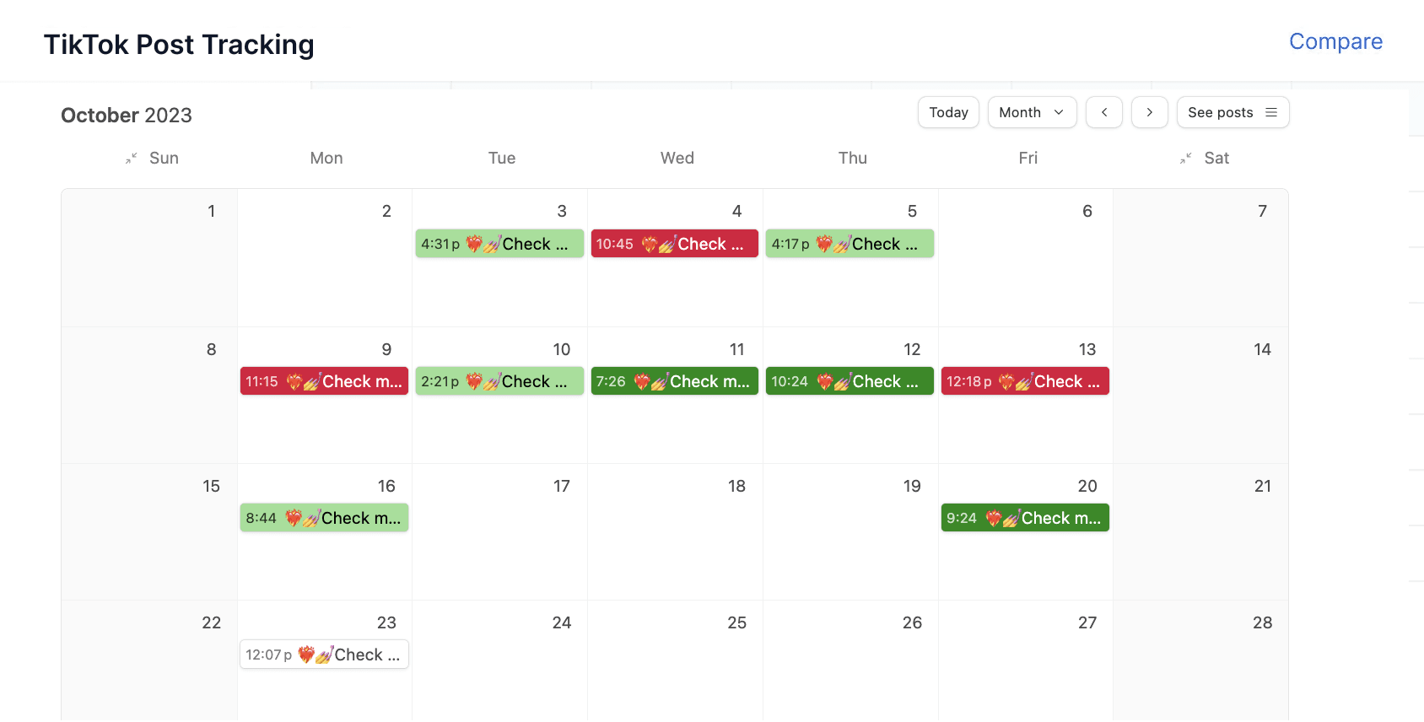Click the day number 17 cell
1424x722 pixels.
pos(561,486)
